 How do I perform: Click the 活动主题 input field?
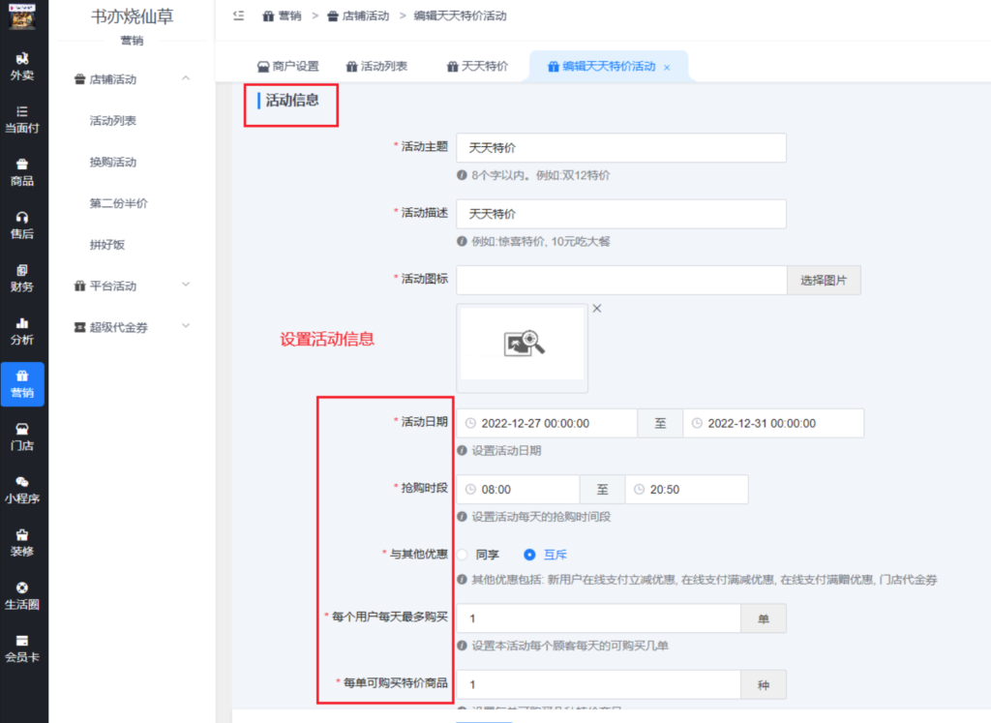[620, 148]
